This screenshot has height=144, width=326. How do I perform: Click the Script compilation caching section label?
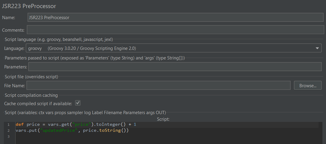tap(31, 95)
